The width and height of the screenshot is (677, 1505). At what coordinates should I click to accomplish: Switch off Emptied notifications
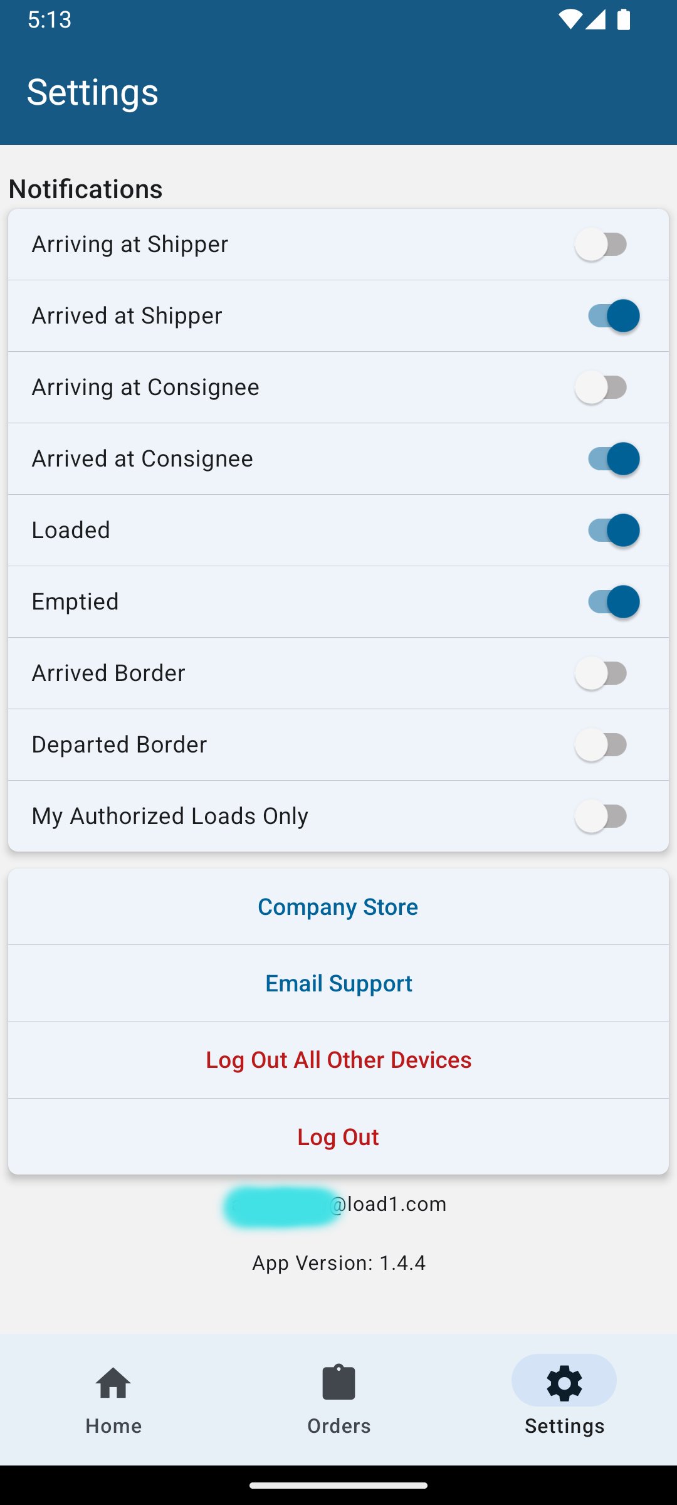click(x=614, y=602)
